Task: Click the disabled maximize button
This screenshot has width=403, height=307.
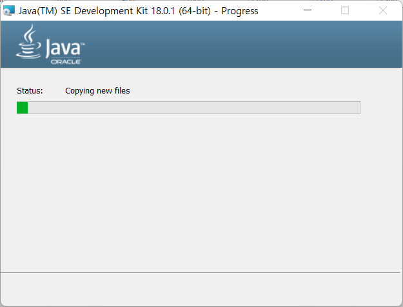Action: 345,10
